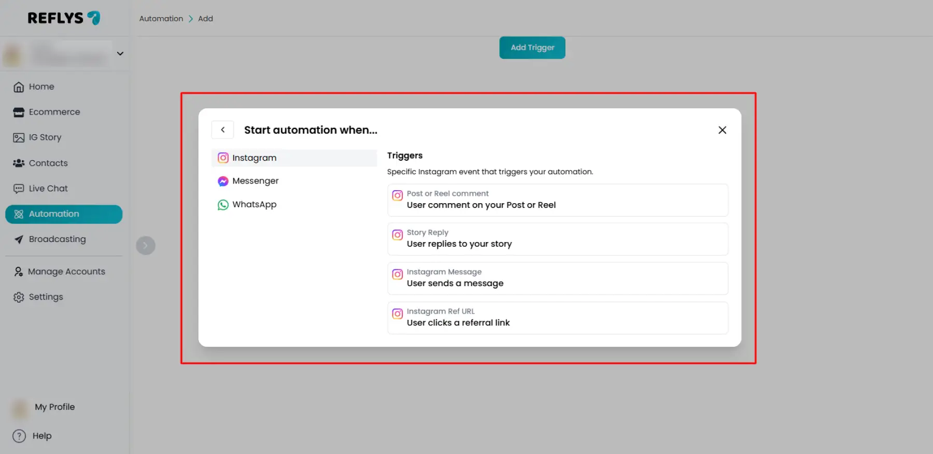Choose the Story Reply trigger

click(557, 239)
